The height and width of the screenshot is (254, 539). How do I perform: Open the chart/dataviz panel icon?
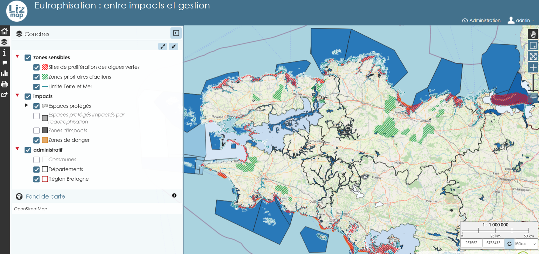[x=4, y=73]
